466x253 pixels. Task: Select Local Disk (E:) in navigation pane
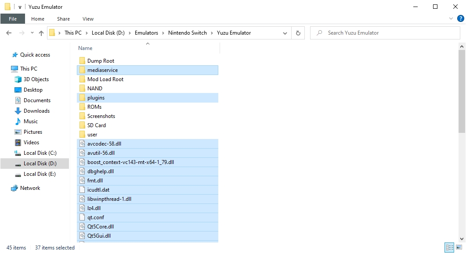pos(40,174)
